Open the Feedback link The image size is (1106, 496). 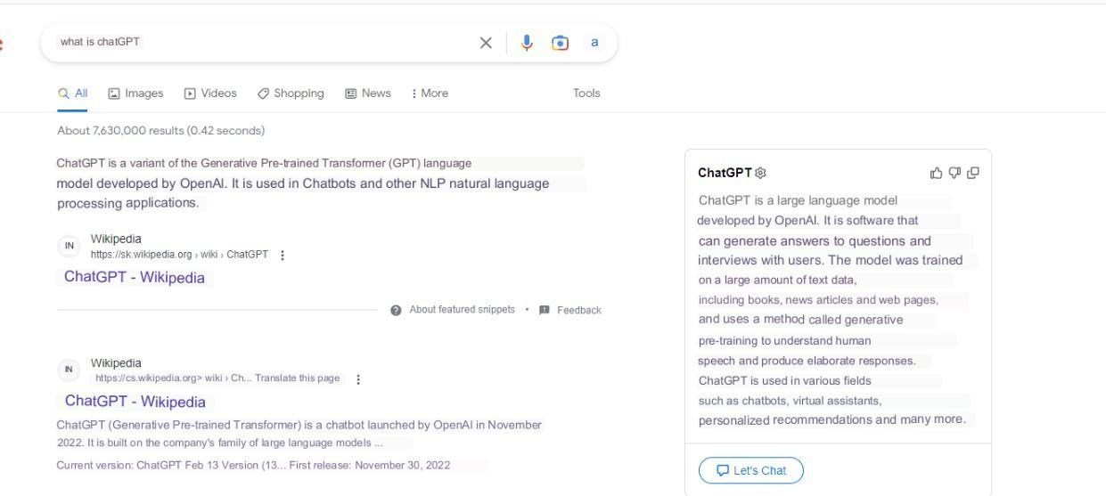(x=579, y=310)
